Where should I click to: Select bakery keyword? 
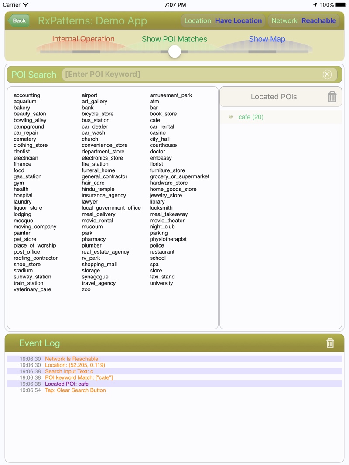coord(22,108)
